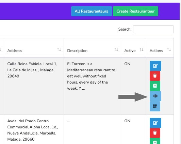Screen dimensions: 181x144
Task: Sort table by Active column arrows
Action: pos(142,50)
